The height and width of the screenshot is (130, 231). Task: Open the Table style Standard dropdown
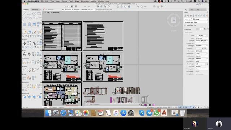[x=201, y=58]
